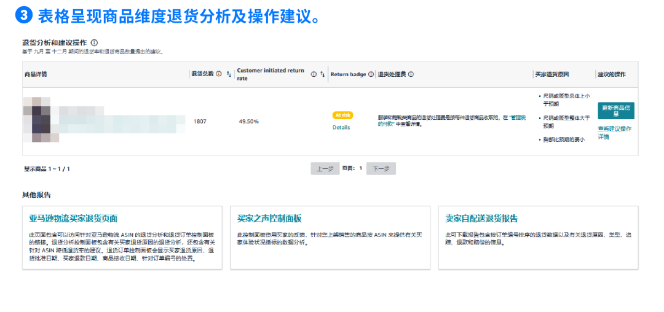664x312 pixels.
Task: Go to previous page with 上一步
Action: click(x=325, y=169)
